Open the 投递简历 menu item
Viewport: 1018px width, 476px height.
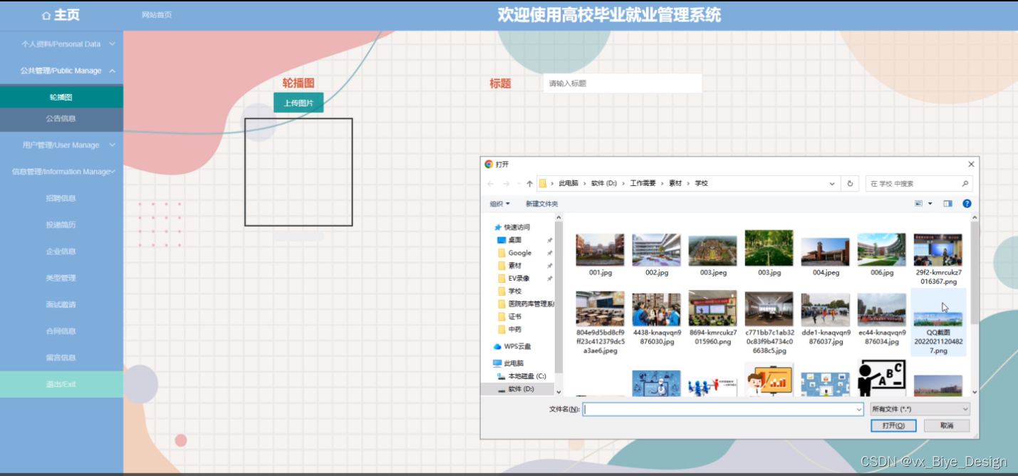[61, 224]
